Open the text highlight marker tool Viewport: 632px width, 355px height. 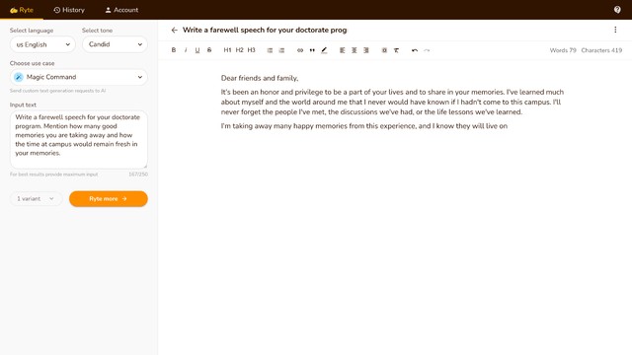point(324,50)
